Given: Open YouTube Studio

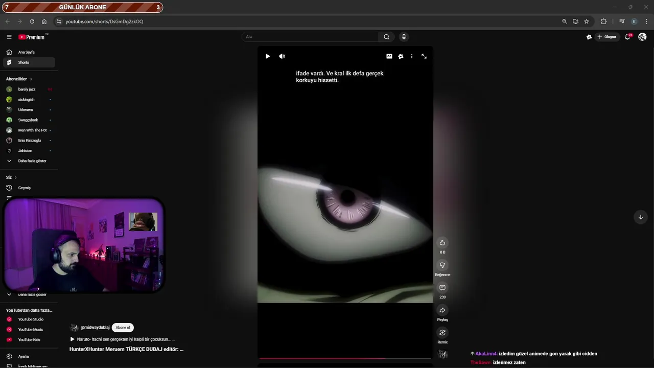Looking at the screenshot, I should pos(29,319).
